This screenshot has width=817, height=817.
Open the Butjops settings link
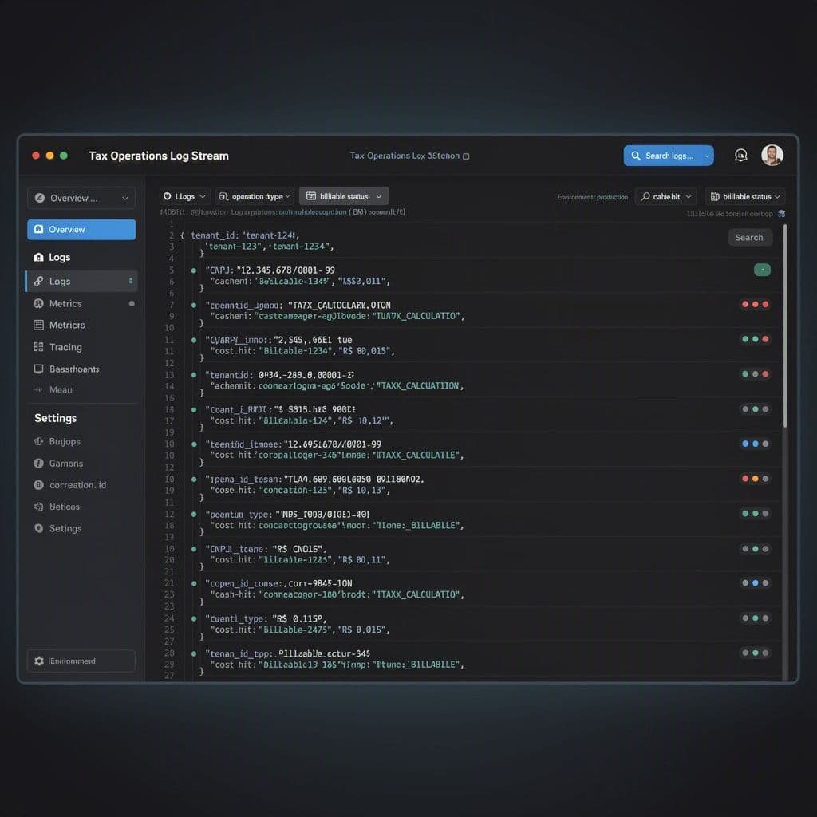65,441
